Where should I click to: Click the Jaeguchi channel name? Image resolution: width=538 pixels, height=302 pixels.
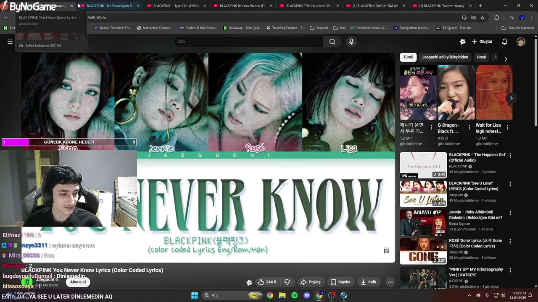[45, 279]
